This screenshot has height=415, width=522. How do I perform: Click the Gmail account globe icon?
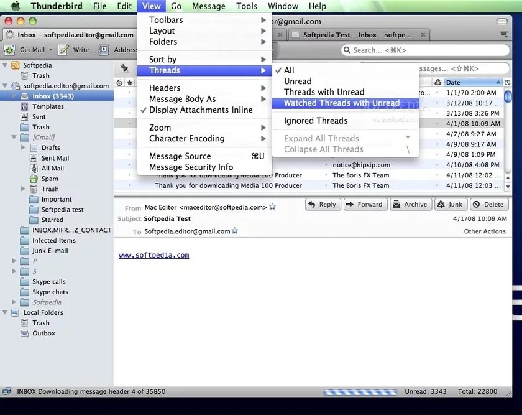coord(16,86)
